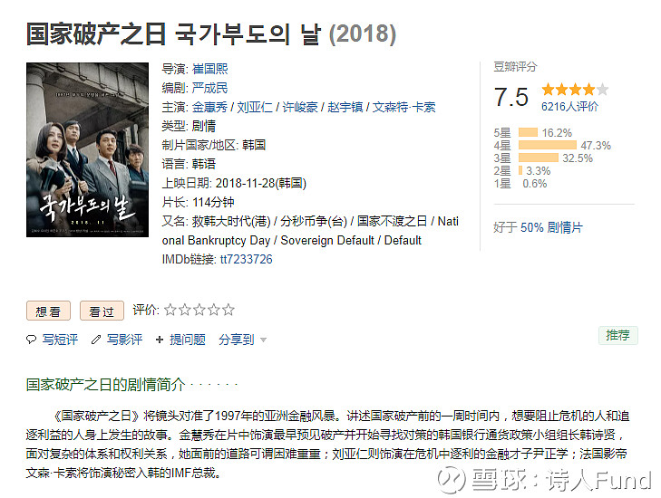
Task: Rate five stars in 评价 row
Action: (x=228, y=311)
